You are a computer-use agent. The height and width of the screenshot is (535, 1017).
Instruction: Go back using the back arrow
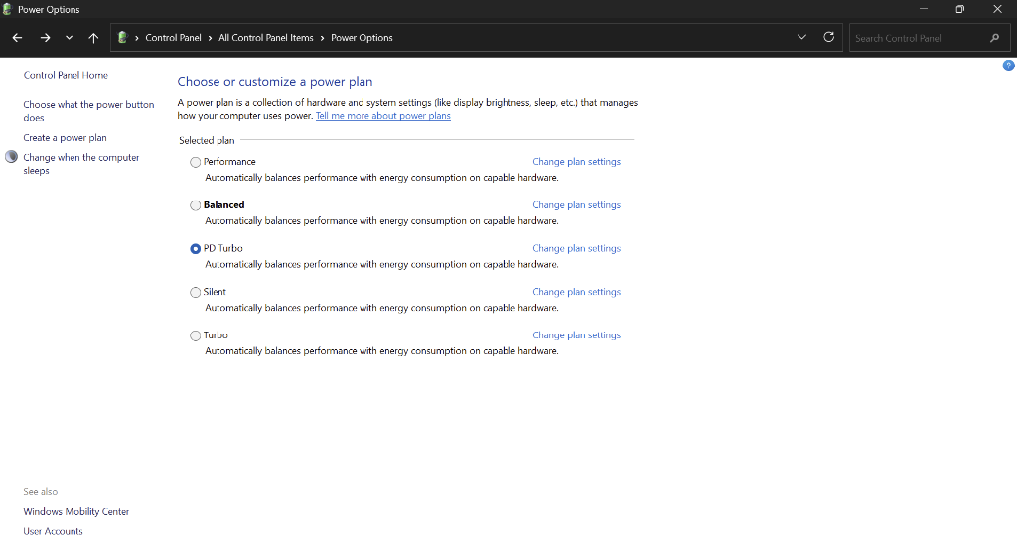[x=18, y=38]
